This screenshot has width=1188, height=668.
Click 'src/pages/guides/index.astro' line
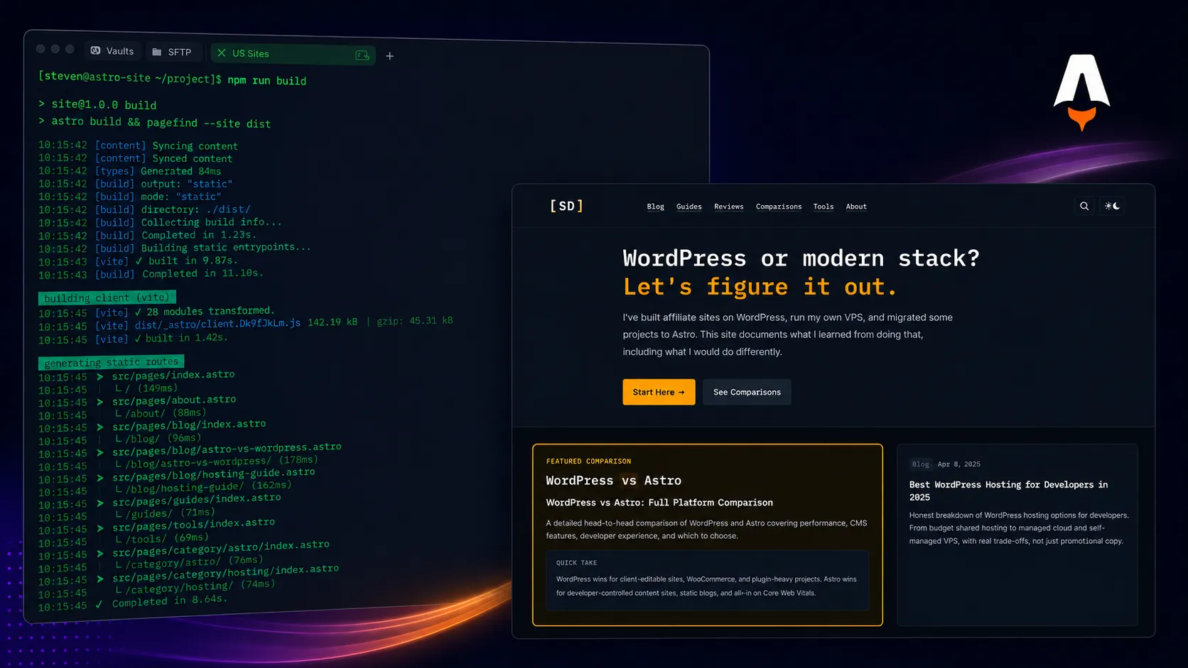pyautogui.click(x=196, y=500)
